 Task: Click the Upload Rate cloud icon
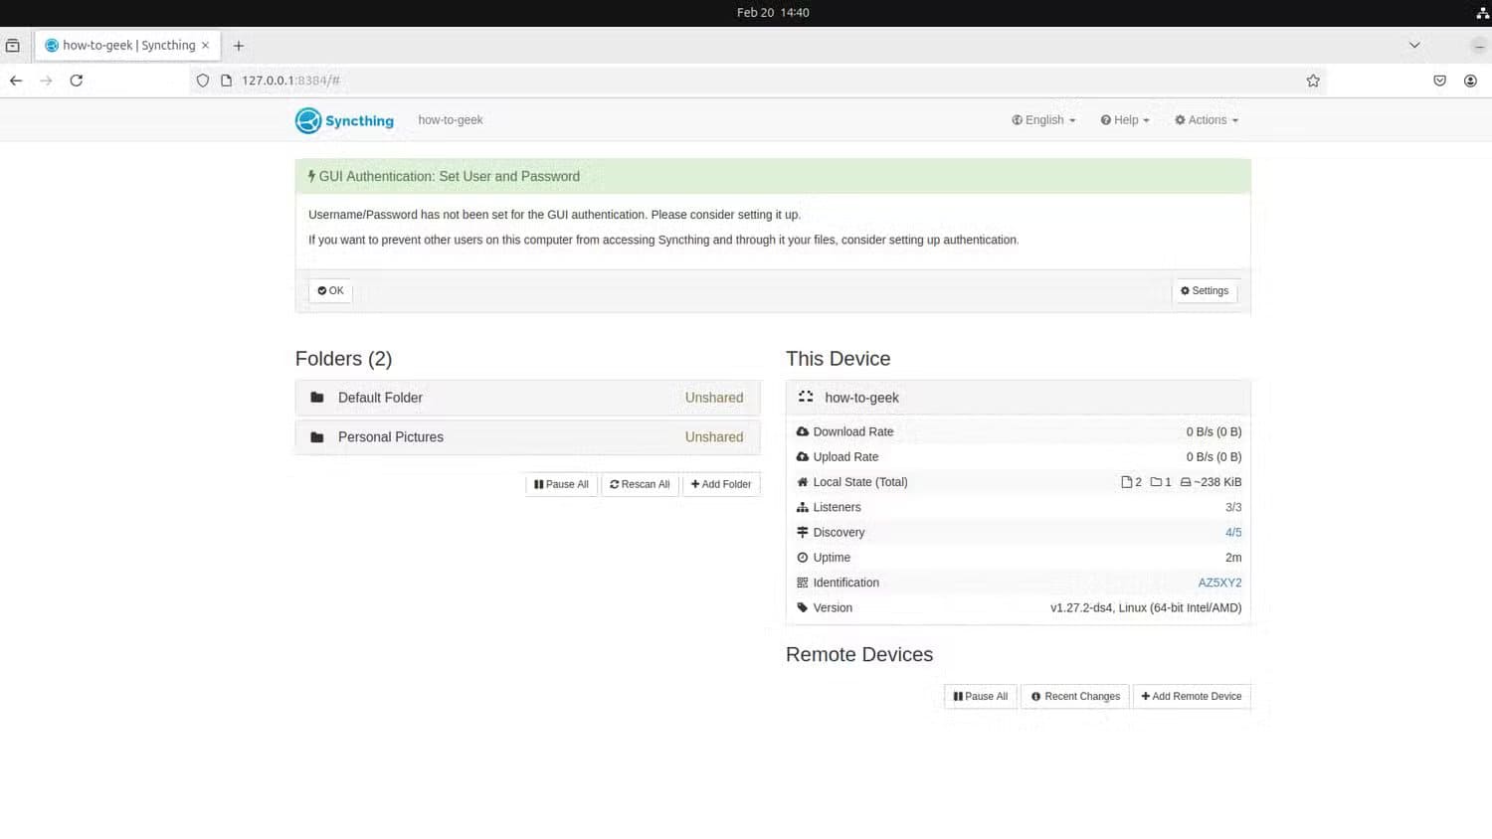(x=803, y=457)
